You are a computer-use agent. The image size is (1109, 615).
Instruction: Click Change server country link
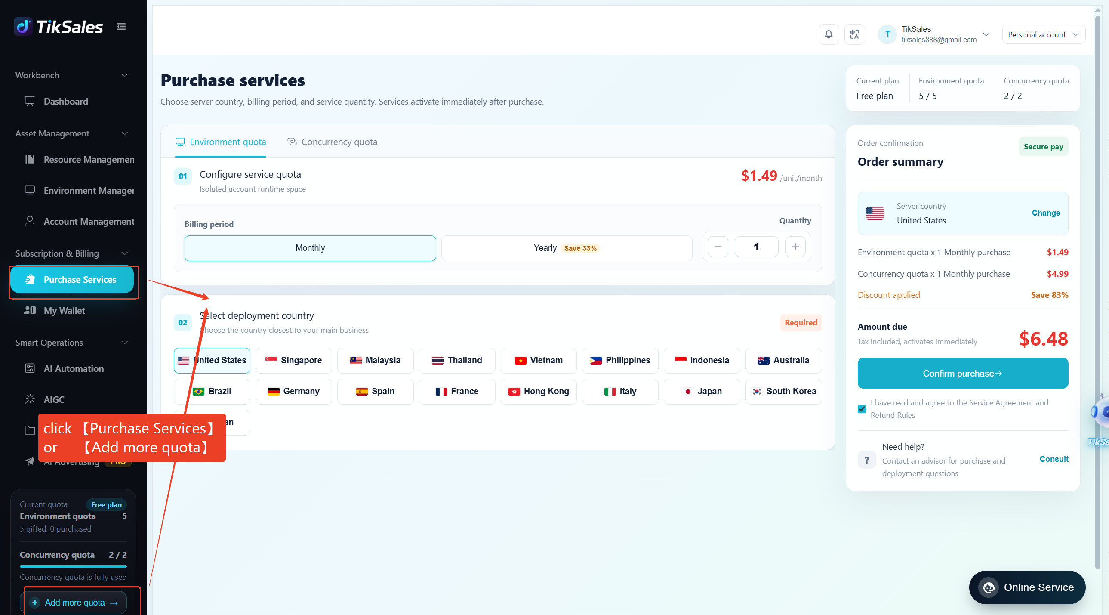(x=1045, y=213)
